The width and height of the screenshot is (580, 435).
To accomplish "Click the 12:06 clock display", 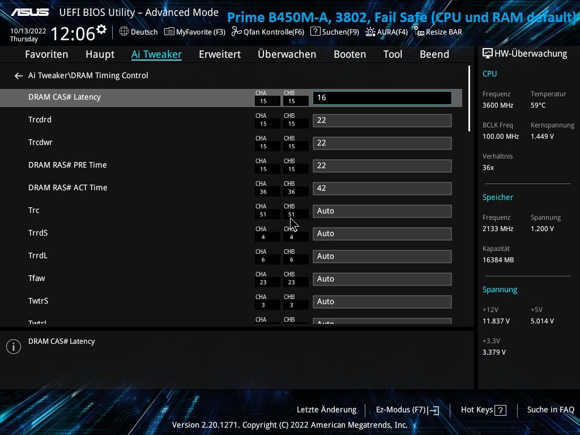I will click(x=73, y=34).
